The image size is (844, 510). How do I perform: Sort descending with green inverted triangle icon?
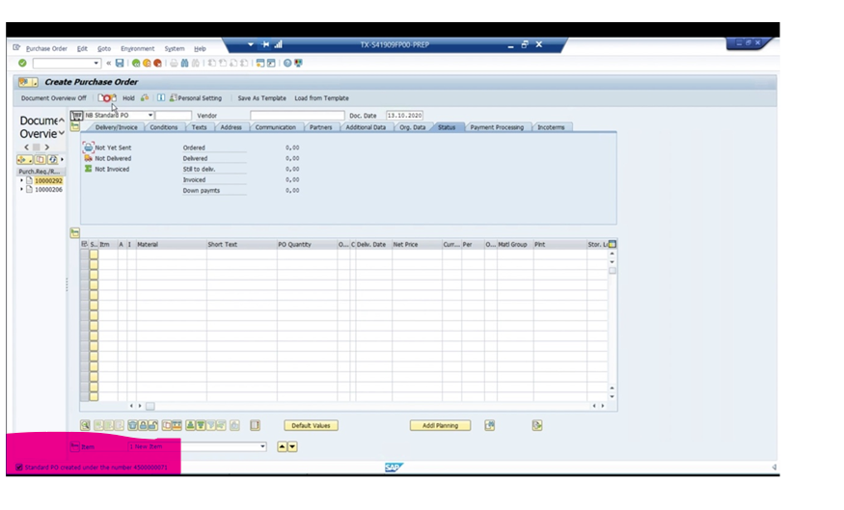pyautogui.click(x=201, y=425)
